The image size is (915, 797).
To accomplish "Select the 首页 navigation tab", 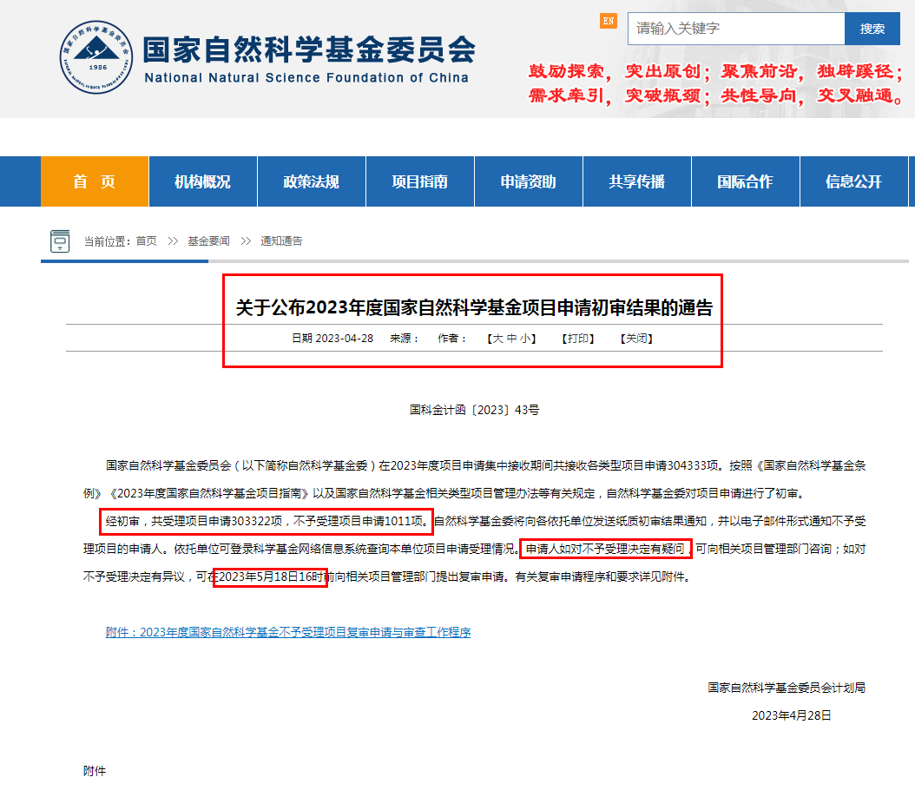I will (x=94, y=181).
